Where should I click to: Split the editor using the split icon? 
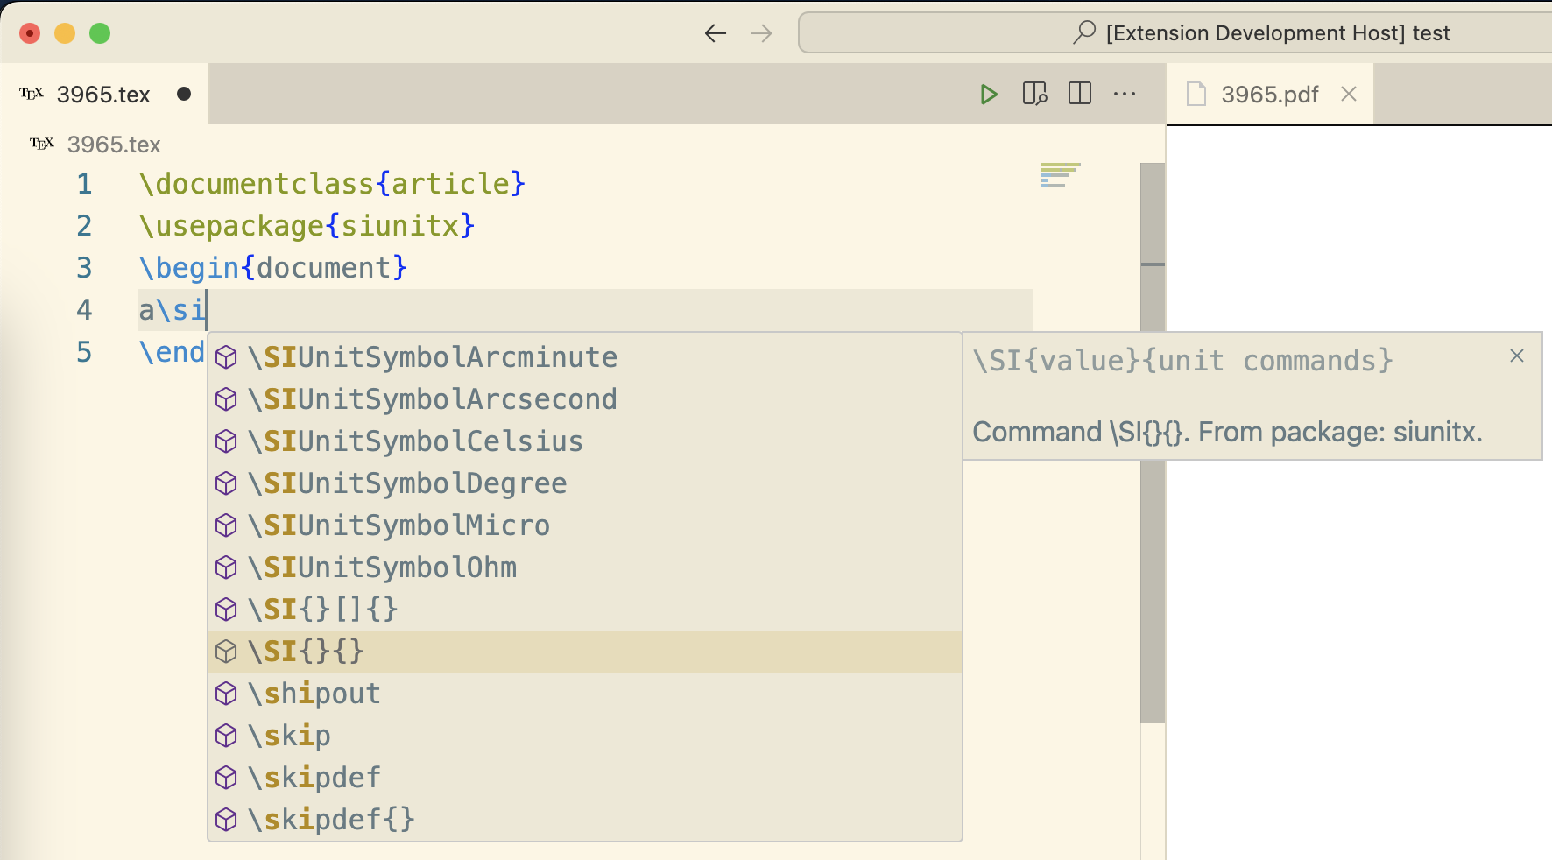(x=1079, y=94)
